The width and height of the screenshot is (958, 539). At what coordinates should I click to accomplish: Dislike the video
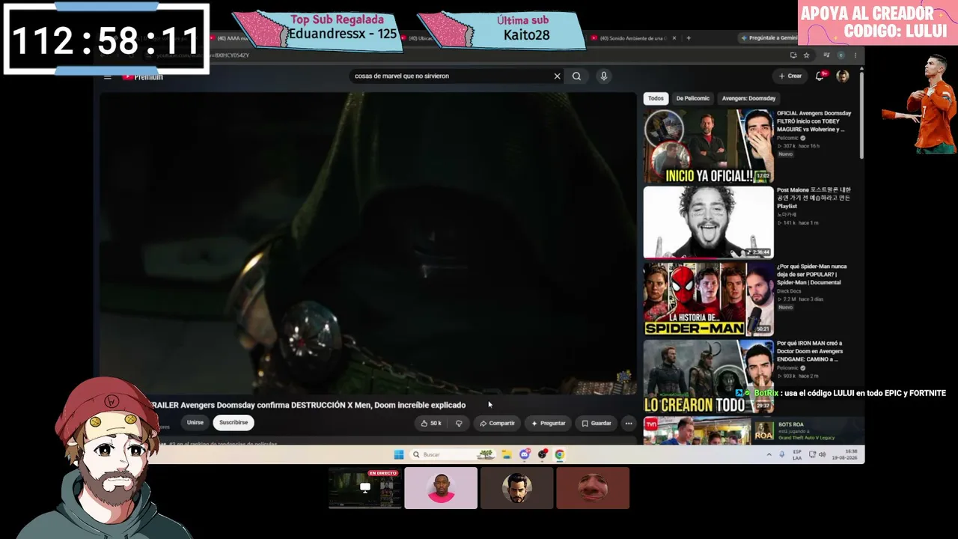[x=459, y=423]
